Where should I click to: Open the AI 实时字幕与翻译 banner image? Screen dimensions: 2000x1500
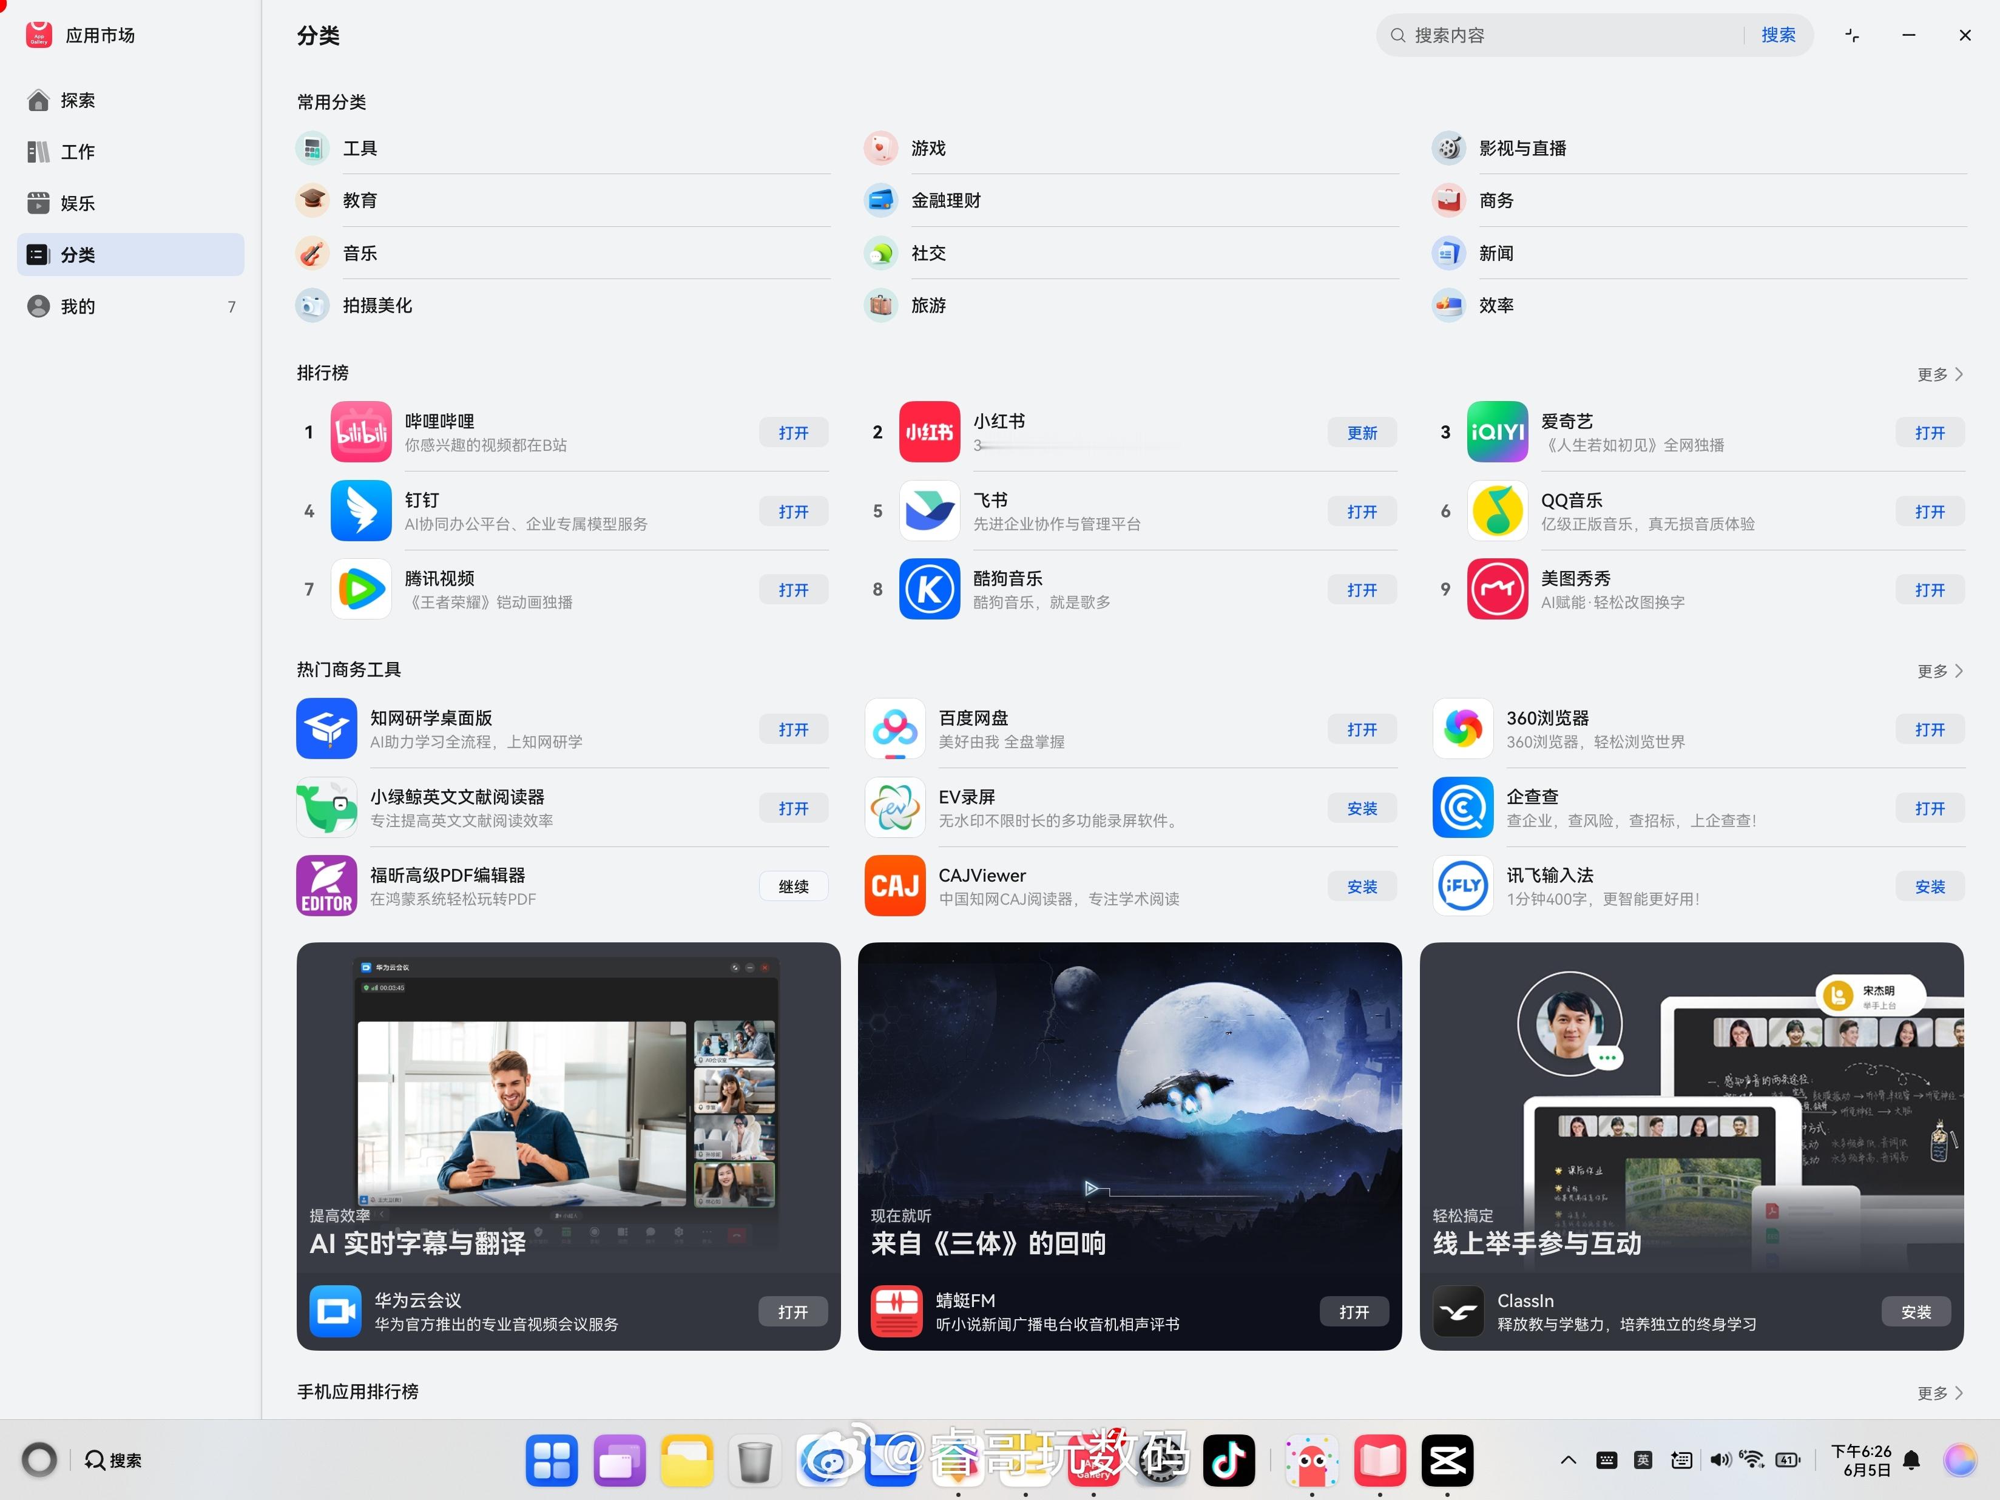pos(568,1107)
